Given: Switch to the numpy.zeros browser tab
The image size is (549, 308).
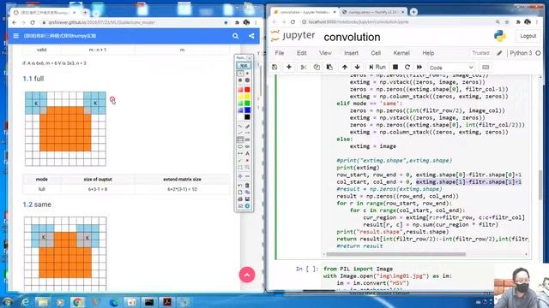Looking at the screenshot, I should click(372, 12).
